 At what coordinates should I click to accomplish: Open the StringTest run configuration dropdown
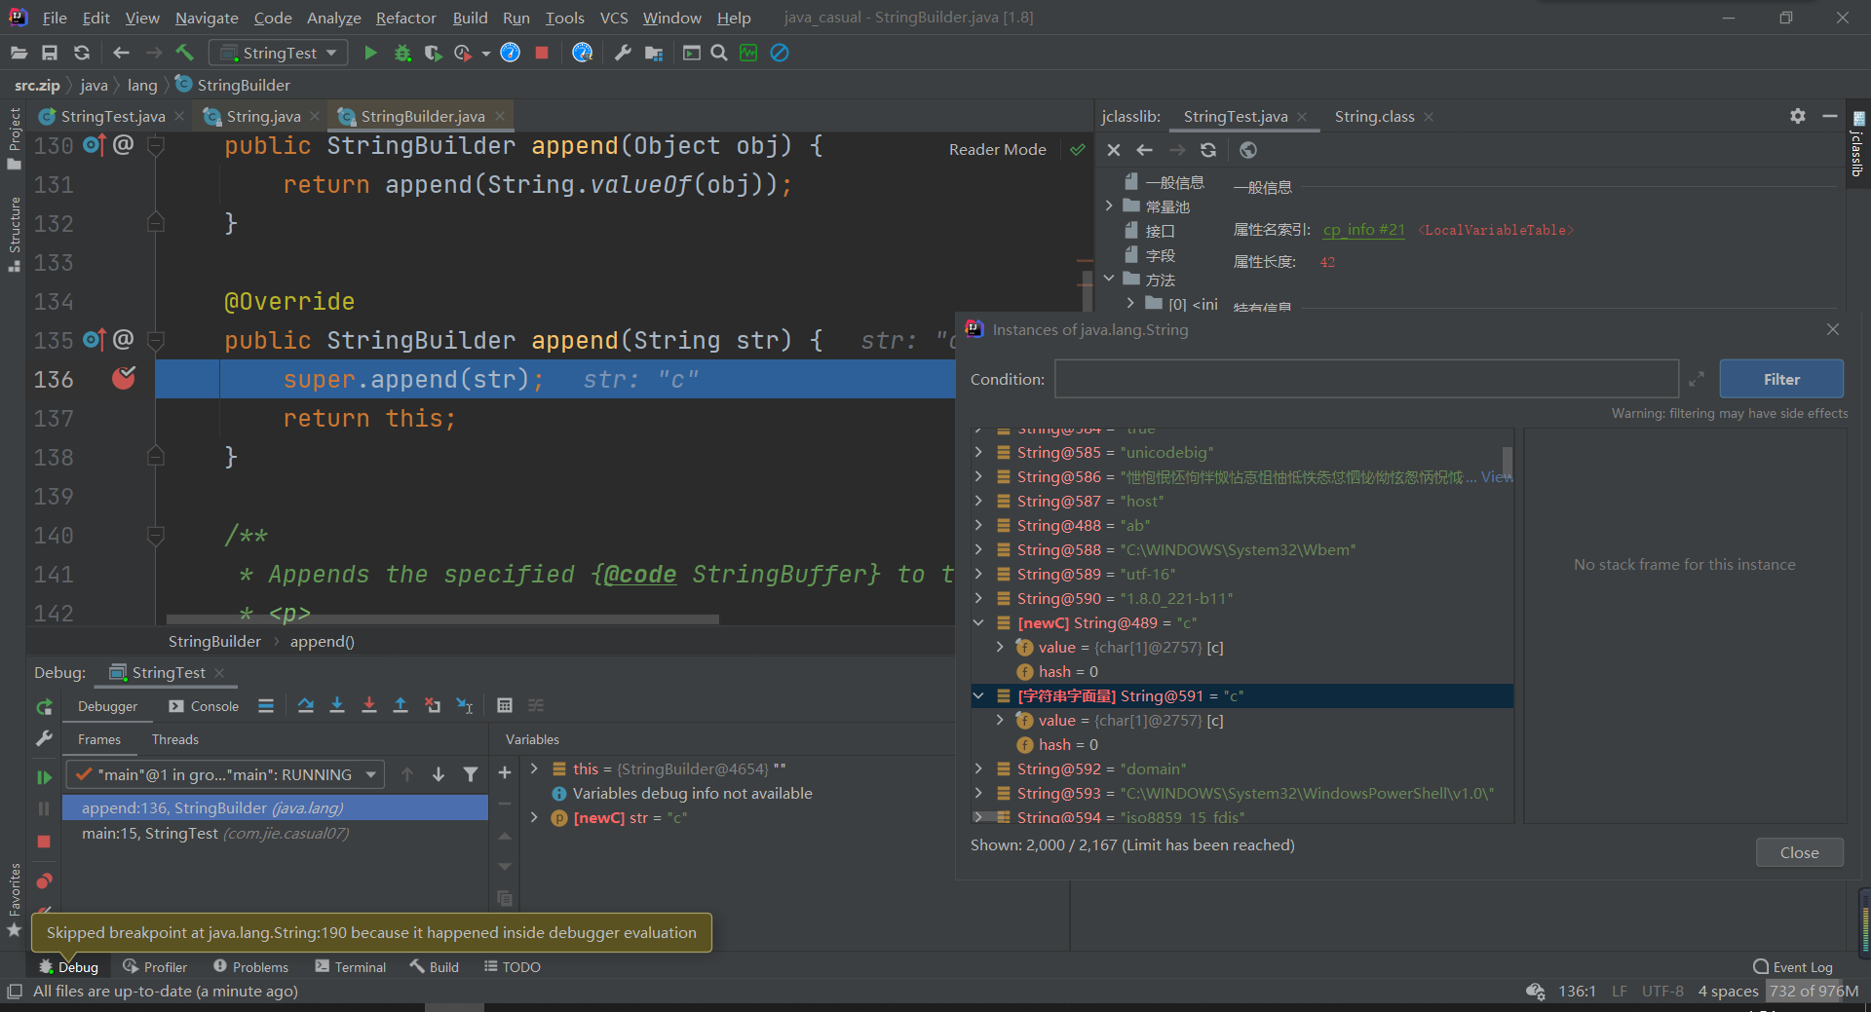coord(279,53)
